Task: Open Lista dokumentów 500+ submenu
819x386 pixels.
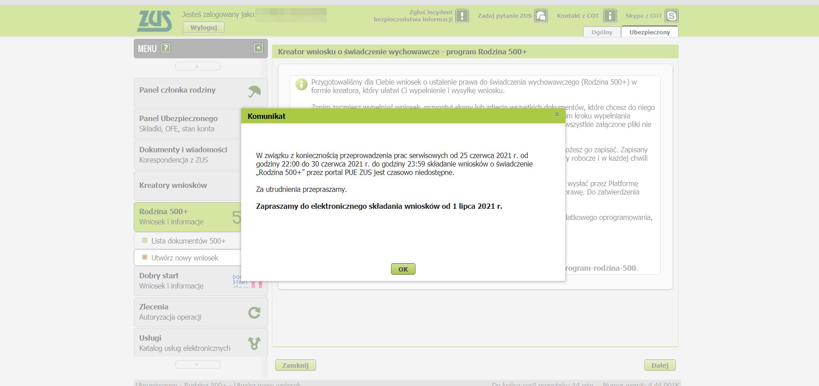Action: tap(187, 241)
